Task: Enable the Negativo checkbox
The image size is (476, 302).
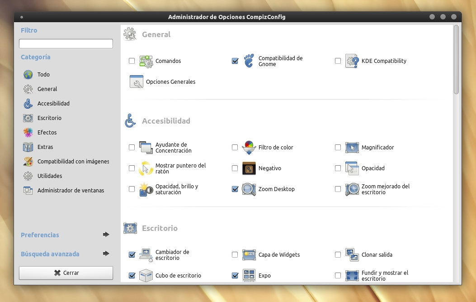Action: 235,168
